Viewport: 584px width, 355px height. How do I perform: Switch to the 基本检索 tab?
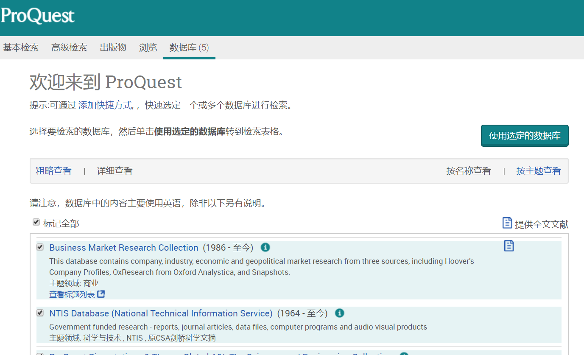point(21,48)
